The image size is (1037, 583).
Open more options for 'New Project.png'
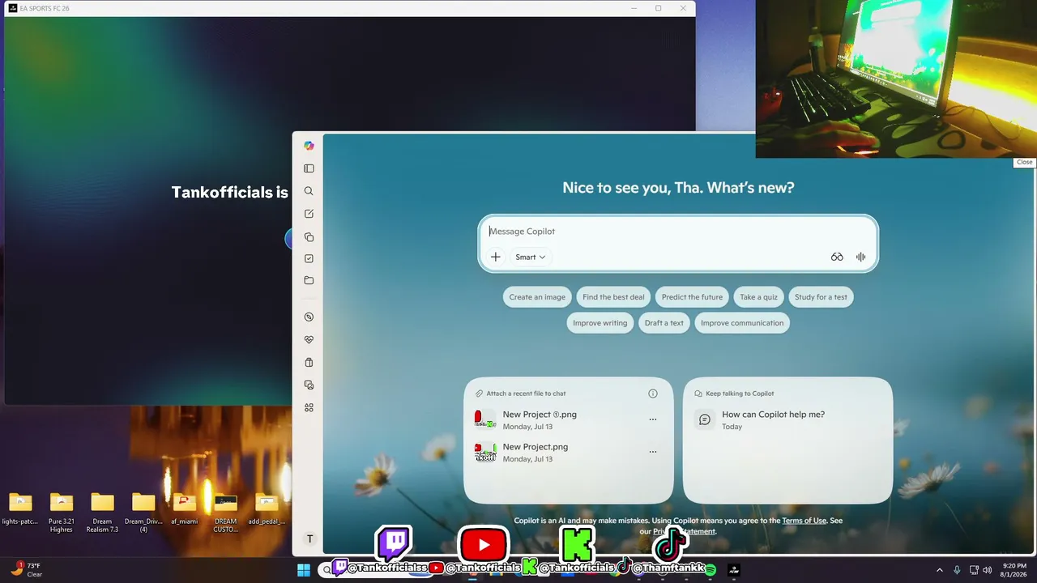click(x=653, y=452)
